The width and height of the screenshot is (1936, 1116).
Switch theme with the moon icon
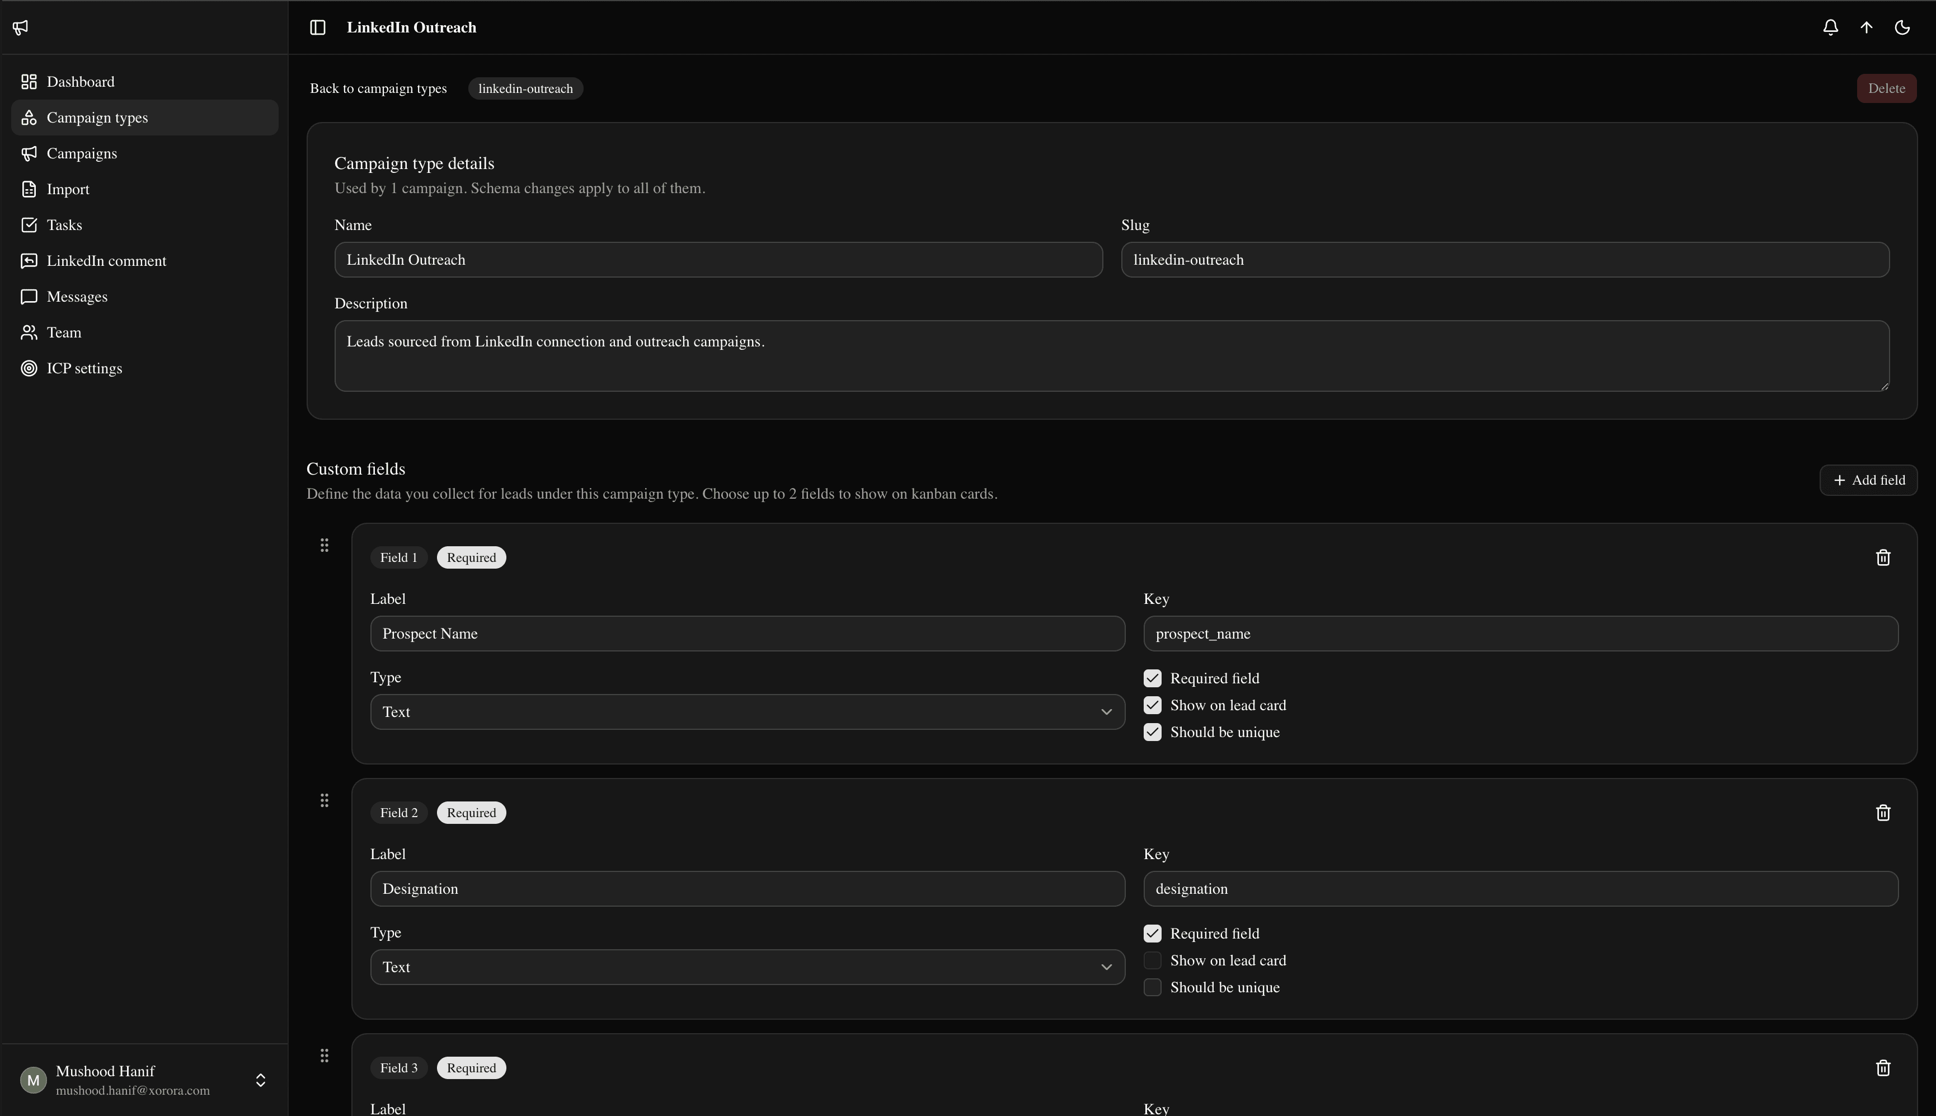pos(1902,27)
